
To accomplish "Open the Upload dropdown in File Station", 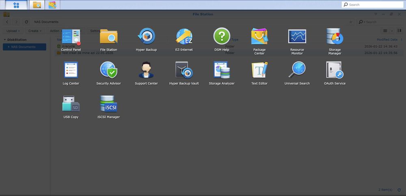I will pyautogui.click(x=13, y=31).
